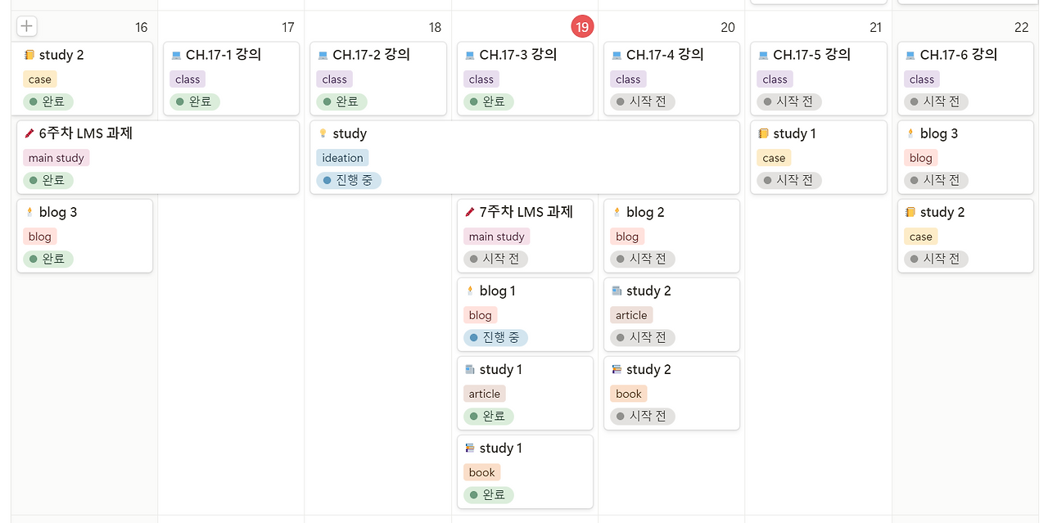The image size is (1048, 523).
Task: Click the lightbulb icon on the study ideation card
Action: point(324,133)
